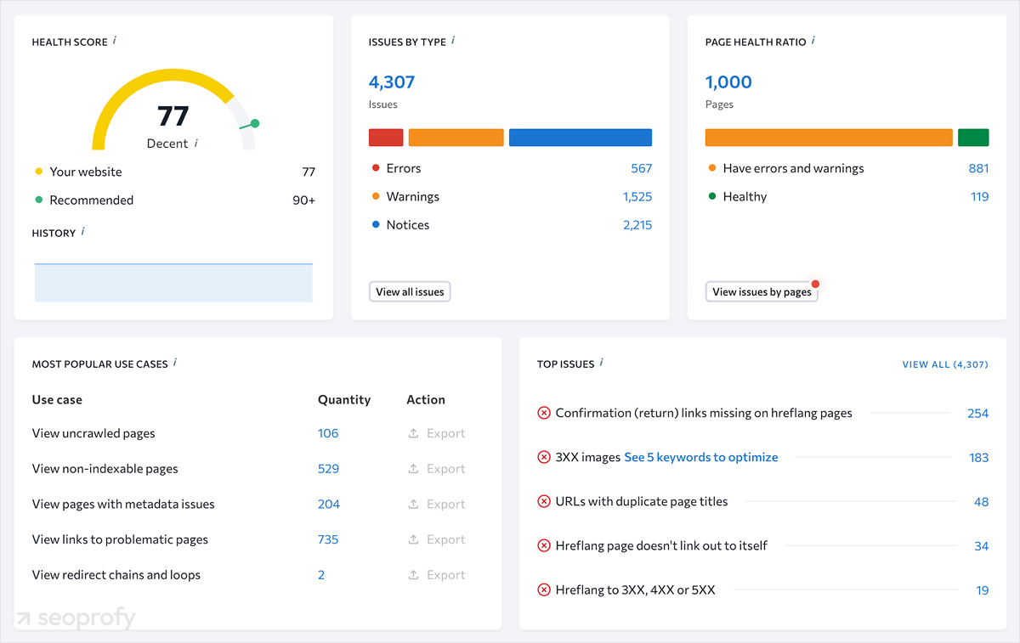Click the Top Issues info icon
Viewport: 1020px width, 643px height.
coord(602,363)
